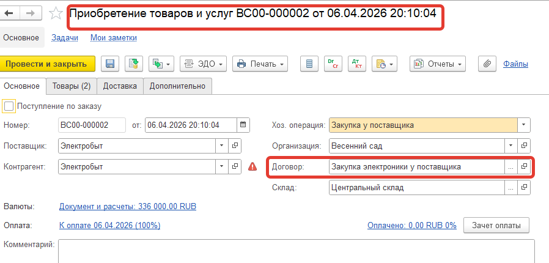Click into the Комментарий text field

point(297,251)
